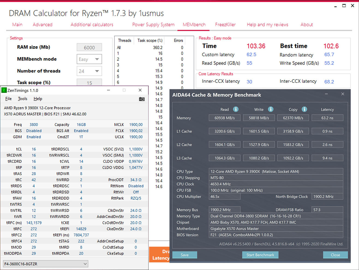
Task: Click the CPU Multiplier 46.5x field
Action: click(225, 196)
